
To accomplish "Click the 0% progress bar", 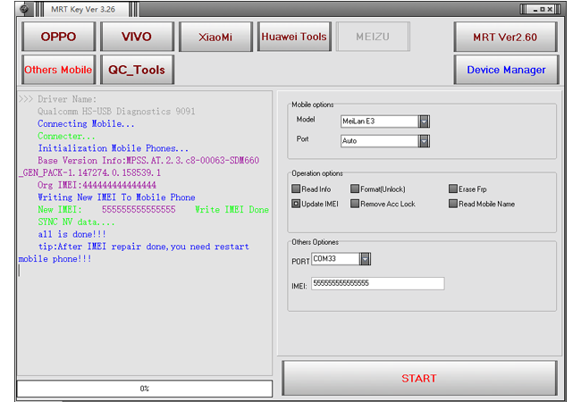I will (x=145, y=389).
